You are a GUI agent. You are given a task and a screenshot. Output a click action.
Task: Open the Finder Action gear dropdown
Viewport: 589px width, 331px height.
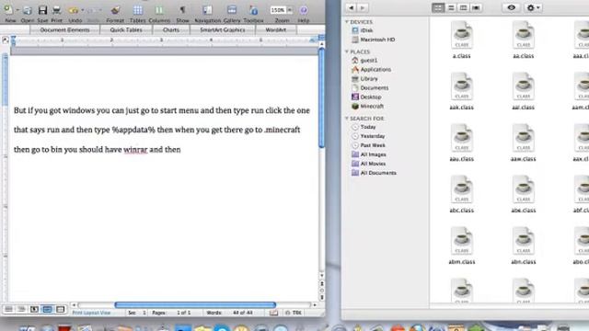533,7
